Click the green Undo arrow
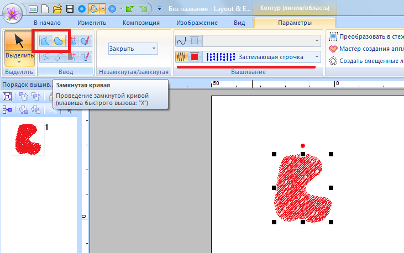This screenshot has width=404, height=253. pyautogui.click(x=130, y=9)
